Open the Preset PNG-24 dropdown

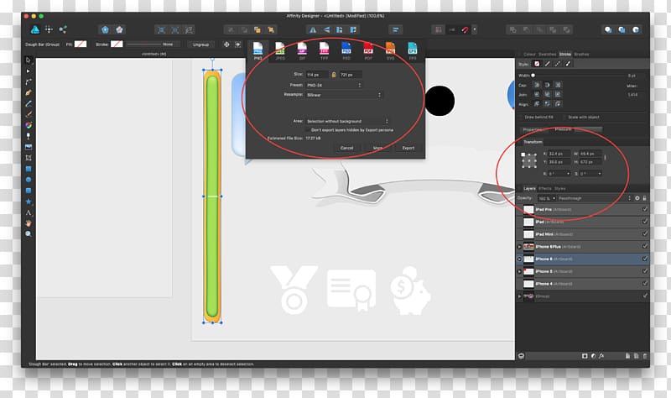click(333, 85)
